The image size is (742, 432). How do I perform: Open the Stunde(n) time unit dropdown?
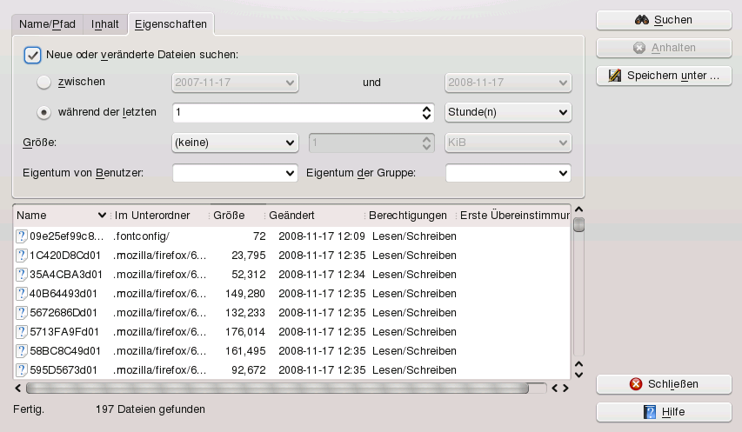508,112
